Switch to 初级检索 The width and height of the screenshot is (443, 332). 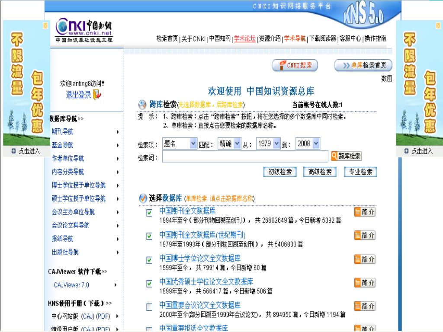[280, 172]
